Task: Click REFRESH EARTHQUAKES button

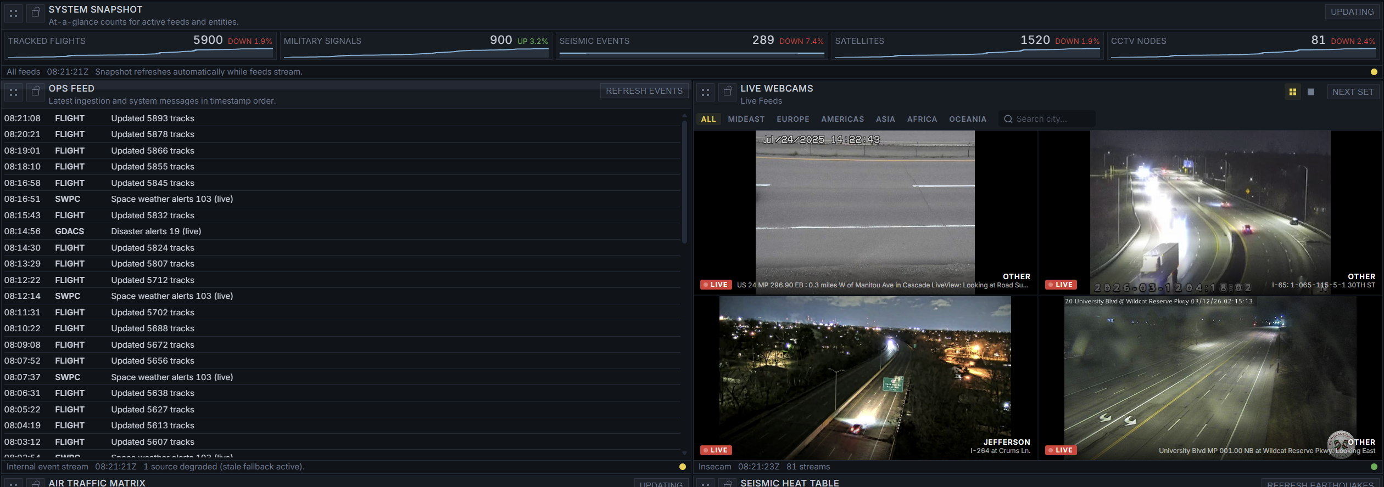Action: click(1320, 484)
